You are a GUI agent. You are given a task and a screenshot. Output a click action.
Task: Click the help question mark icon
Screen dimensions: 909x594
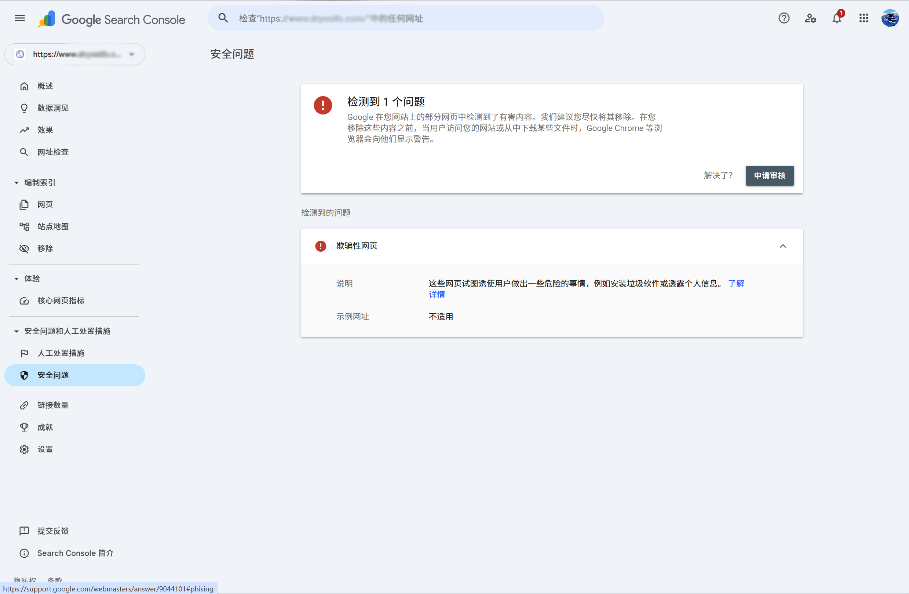(784, 18)
